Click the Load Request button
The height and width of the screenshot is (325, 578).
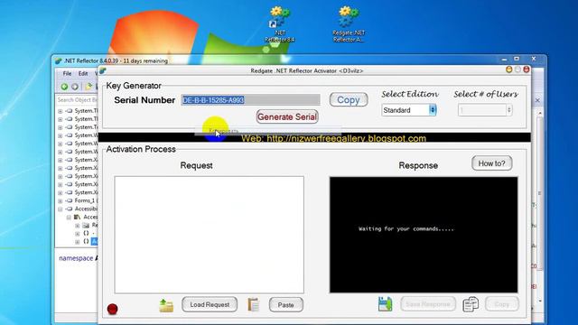pos(210,305)
